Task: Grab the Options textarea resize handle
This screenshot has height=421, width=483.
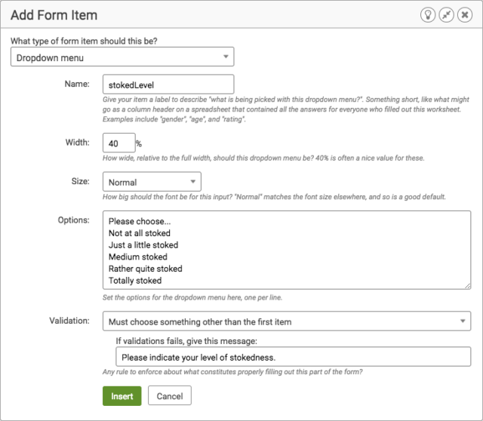Action: (x=467, y=286)
